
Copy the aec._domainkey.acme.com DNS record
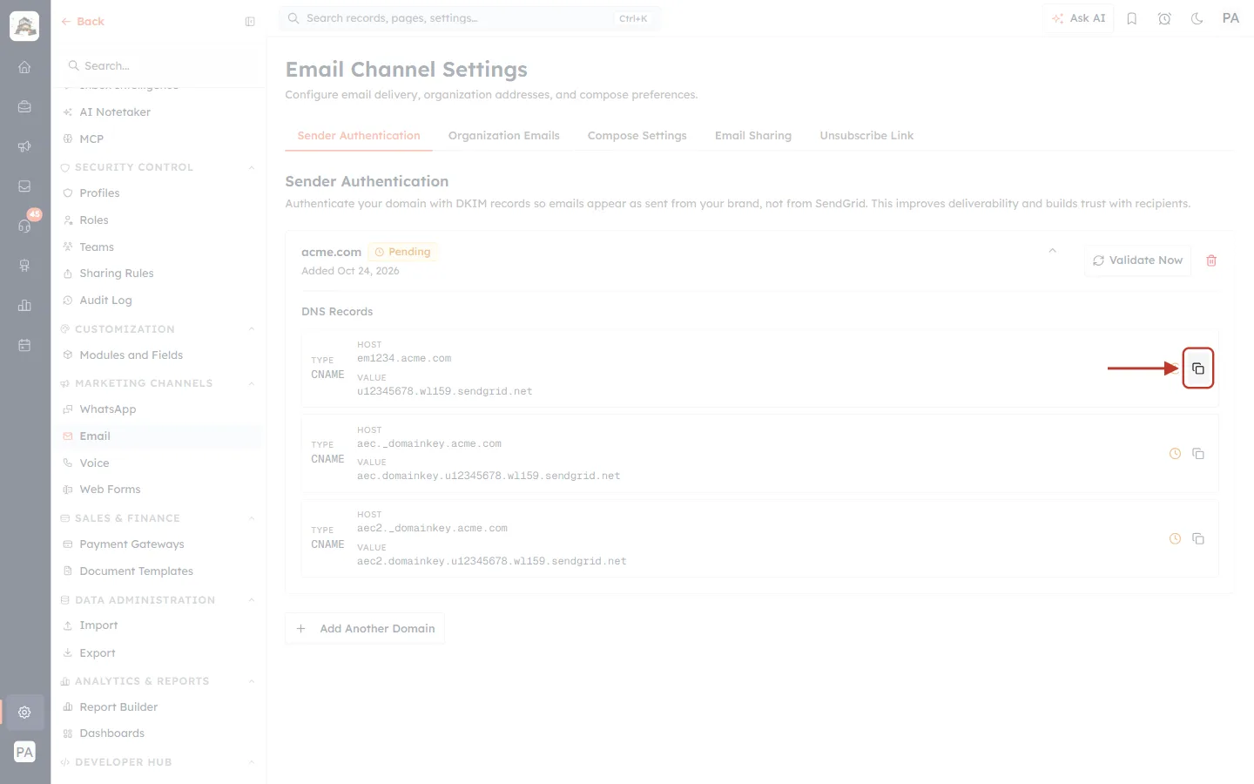click(1198, 454)
